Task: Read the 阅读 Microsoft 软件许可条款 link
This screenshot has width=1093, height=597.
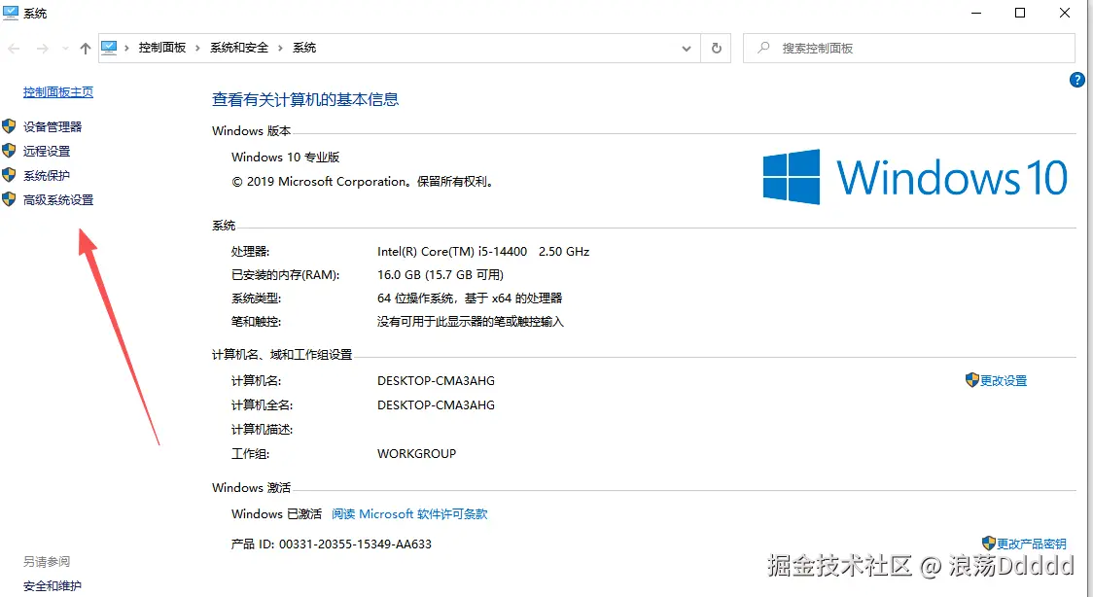Action: (x=409, y=514)
